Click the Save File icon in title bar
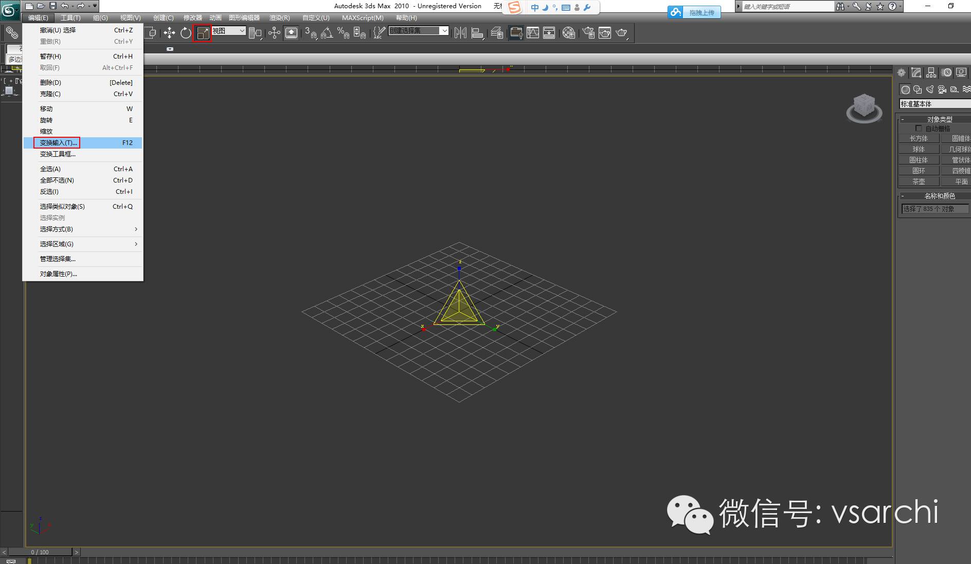The width and height of the screenshot is (971, 564). pos(53,6)
